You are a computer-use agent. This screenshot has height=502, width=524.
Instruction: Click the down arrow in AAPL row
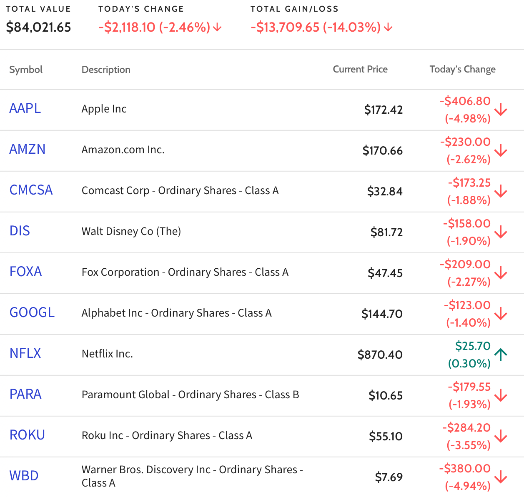point(501,110)
